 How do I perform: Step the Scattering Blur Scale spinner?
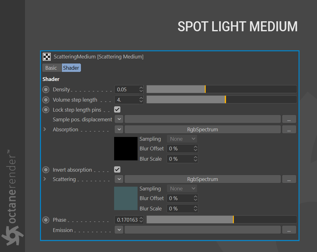pyautogui.click(x=195, y=209)
